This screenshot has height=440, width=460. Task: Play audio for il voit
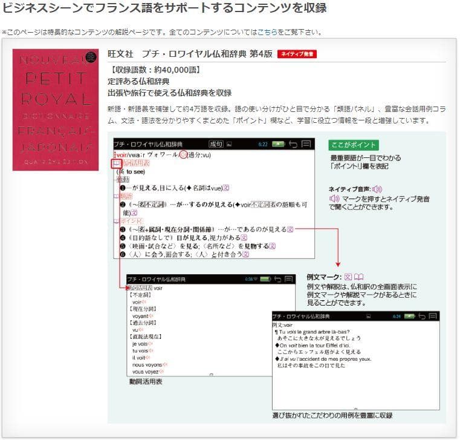point(148,358)
